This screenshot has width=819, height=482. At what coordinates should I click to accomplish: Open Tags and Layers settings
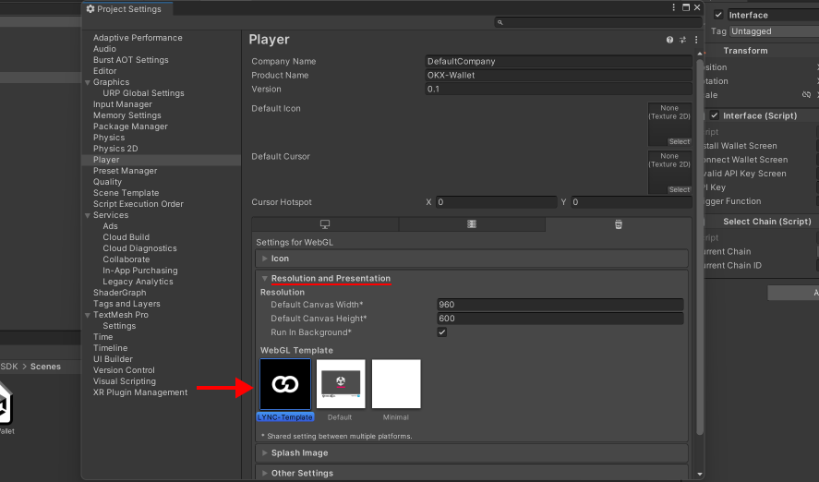[x=126, y=304]
